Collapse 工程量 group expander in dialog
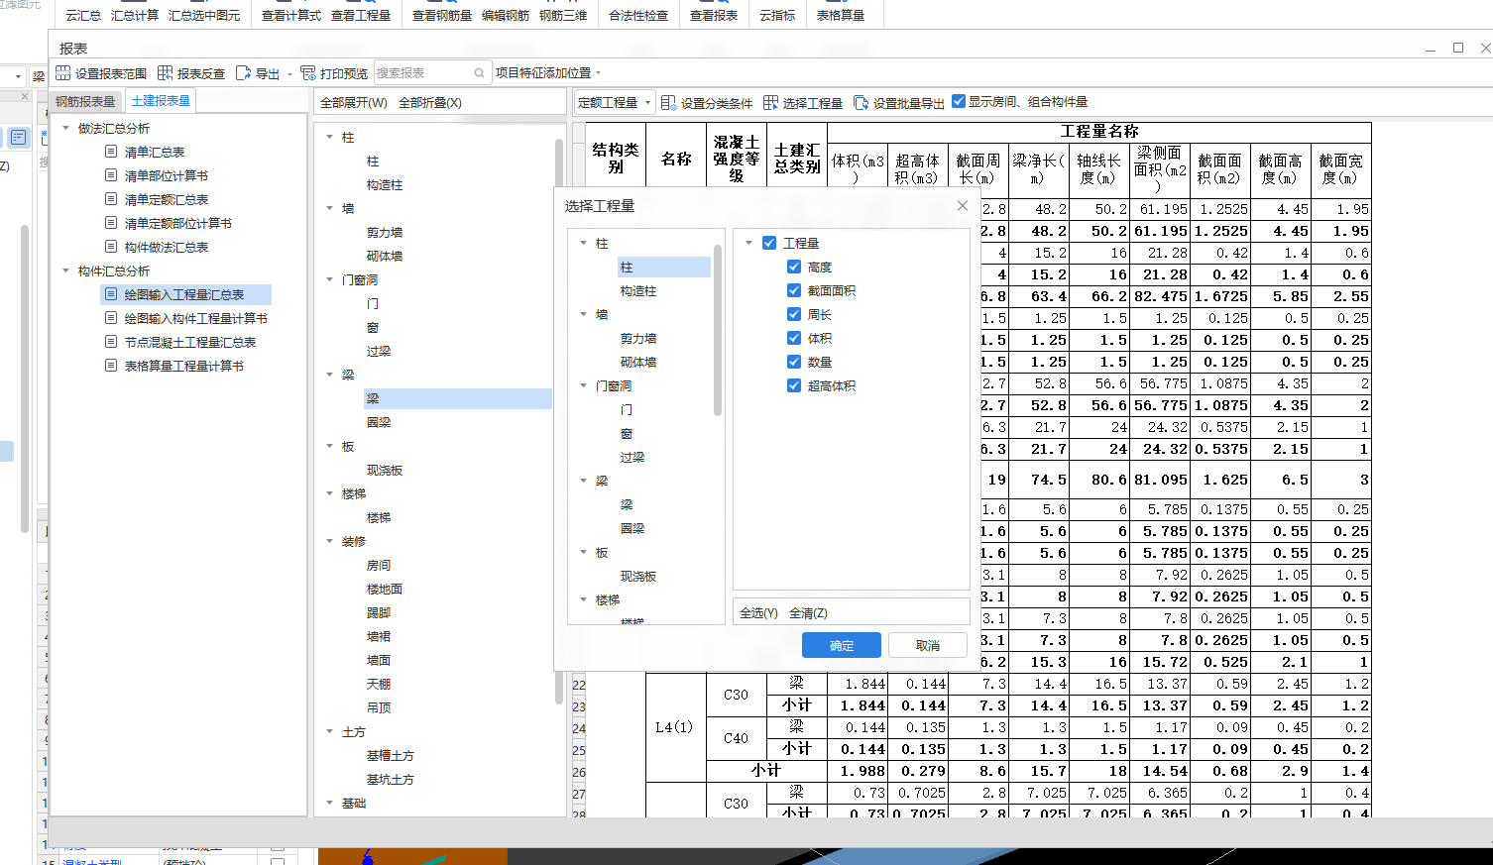The height and width of the screenshot is (865, 1493). (749, 243)
